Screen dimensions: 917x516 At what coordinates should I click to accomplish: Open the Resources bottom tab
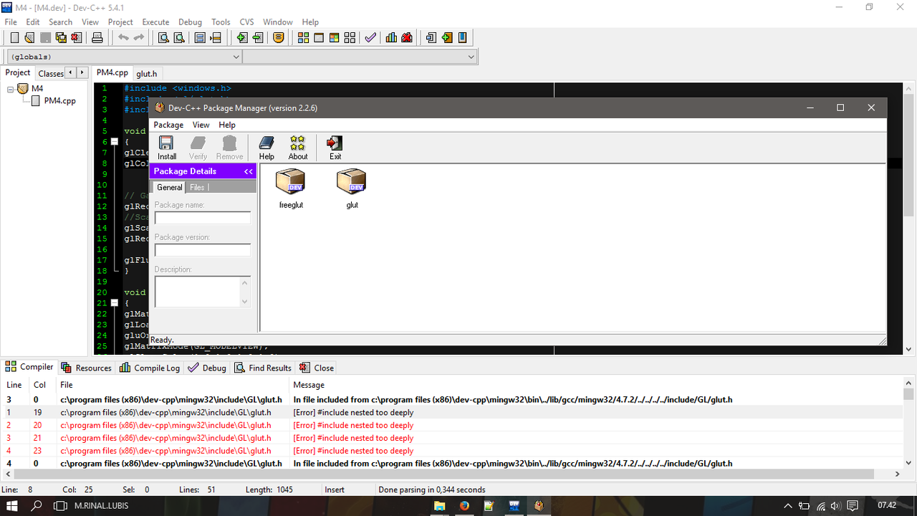(87, 368)
